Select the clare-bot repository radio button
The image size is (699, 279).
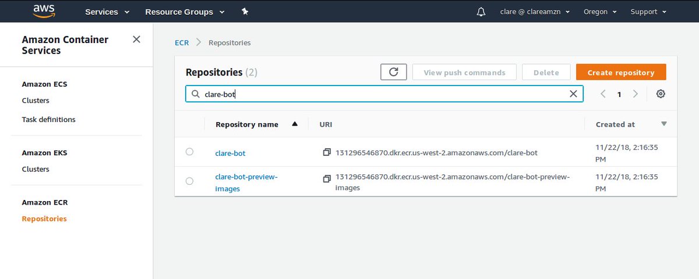click(189, 152)
